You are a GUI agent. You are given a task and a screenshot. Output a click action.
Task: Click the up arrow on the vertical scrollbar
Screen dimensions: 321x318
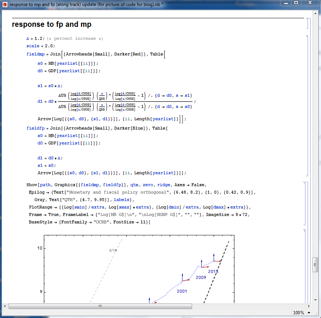[x=315, y=13]
